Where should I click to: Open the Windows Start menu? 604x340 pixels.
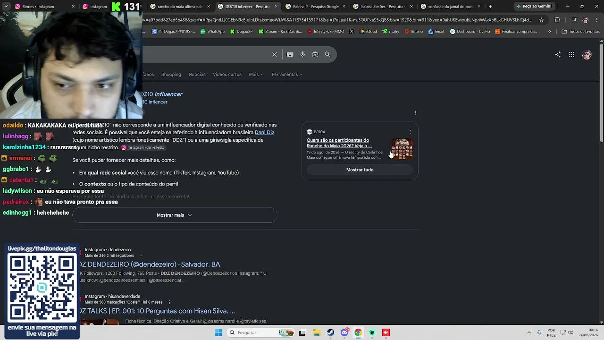click(218, 332)
